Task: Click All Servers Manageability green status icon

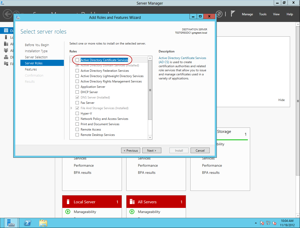Action: click(x=132, y=211)
